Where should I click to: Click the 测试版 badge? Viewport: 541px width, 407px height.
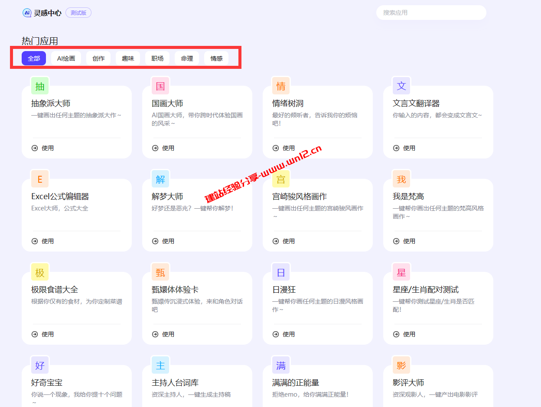click(x=78, y=13)
